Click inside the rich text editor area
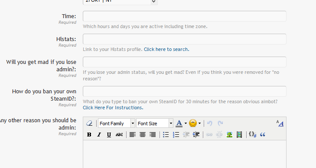This screenshot has width=316, height=168. coord(184,154)
